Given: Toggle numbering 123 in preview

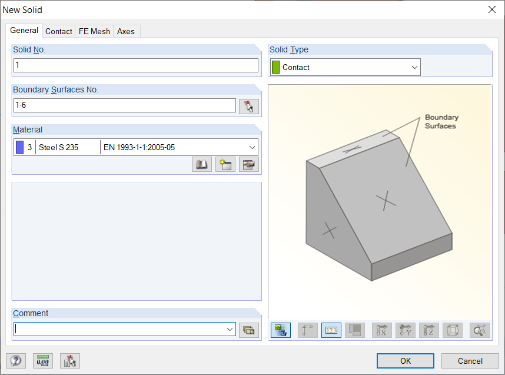Looking at the screenshot, I should pyautogui.click(x=331, y=330).
